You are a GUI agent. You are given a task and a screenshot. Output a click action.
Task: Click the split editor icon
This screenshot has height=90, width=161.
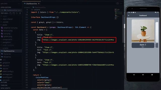[117, 3]
